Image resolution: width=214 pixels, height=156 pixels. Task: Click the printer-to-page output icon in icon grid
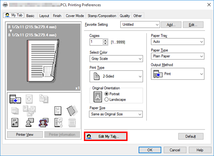(x=15, y=99)
